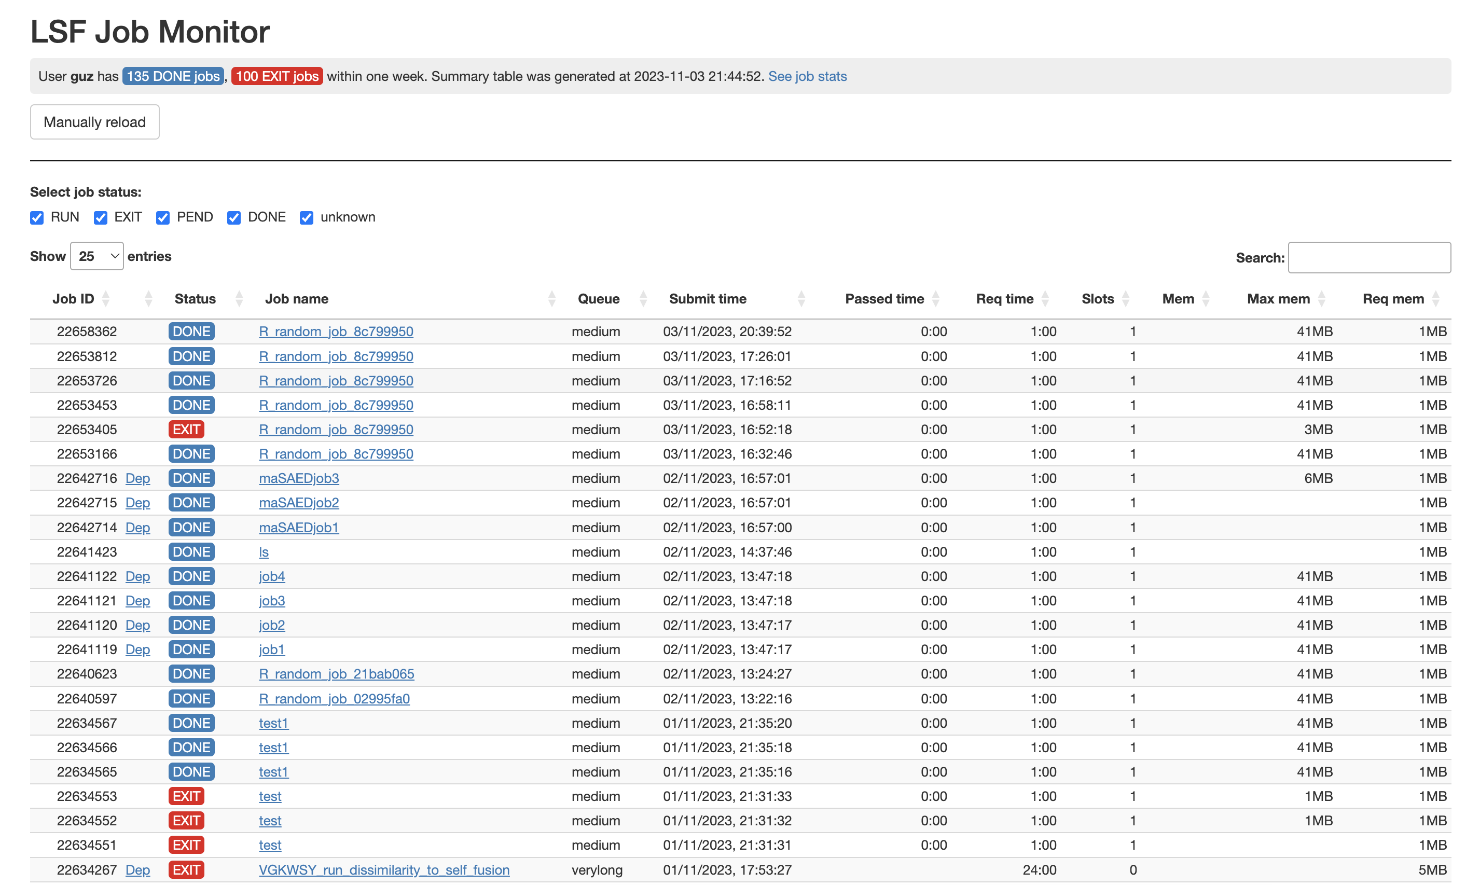Open the job4 link
Image resolution: width=1466 pixels, height=885 pixels.
272,577
